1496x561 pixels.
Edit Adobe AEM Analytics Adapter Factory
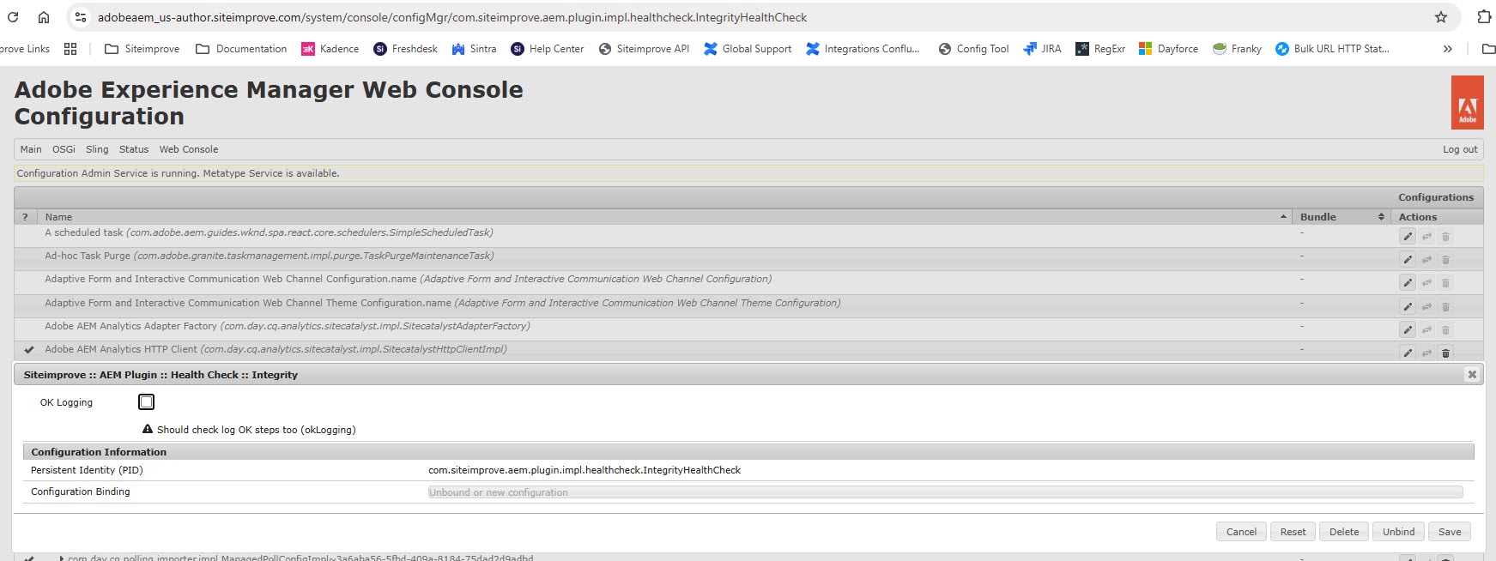tap(1408, 330)
